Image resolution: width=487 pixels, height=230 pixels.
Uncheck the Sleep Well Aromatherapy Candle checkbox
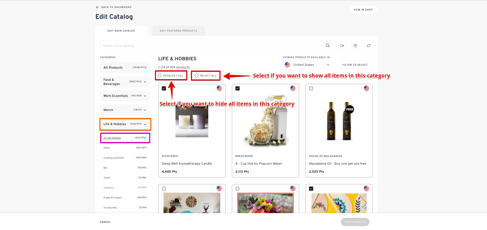pos(164,89)
